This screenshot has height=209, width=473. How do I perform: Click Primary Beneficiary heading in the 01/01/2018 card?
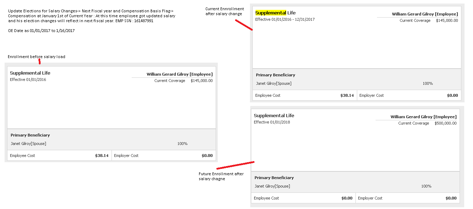274,178
